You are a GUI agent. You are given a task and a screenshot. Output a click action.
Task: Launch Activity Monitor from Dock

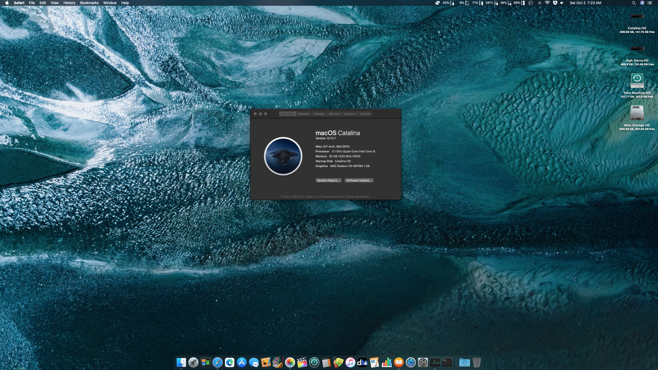(435, 362)
